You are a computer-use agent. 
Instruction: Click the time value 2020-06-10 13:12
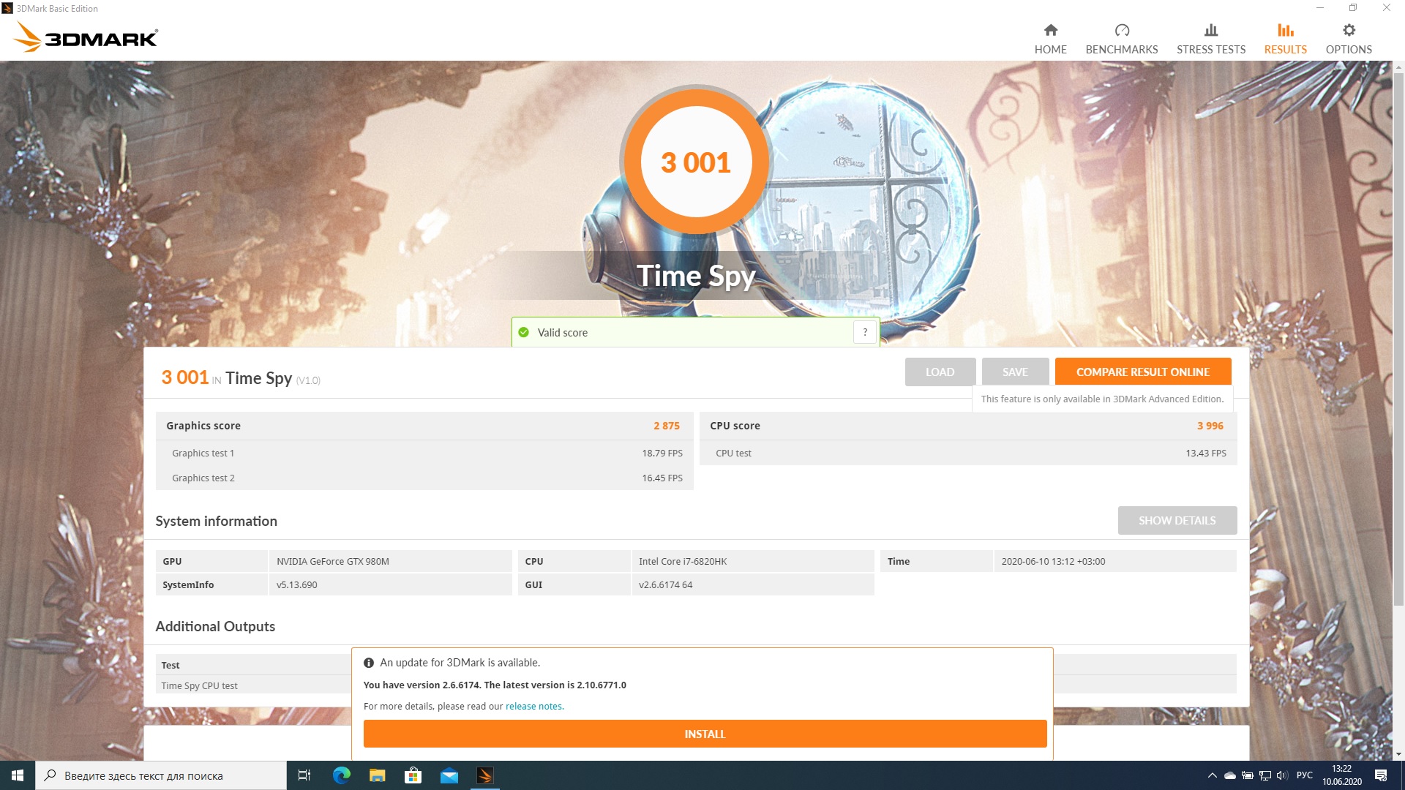coord(1052,562)
